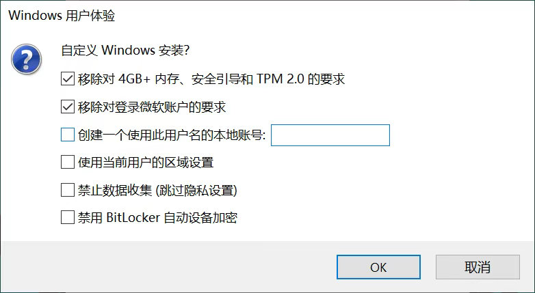Click the blue question mark icon

click(24, 60)
